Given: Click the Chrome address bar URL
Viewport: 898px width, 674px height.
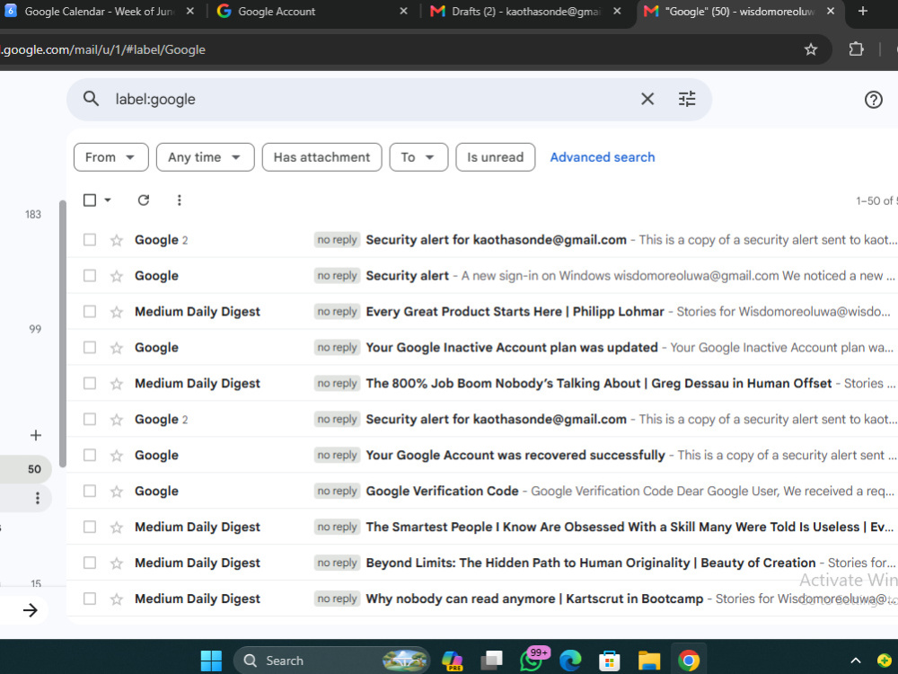Looking at the screenshot, I should pyautogui.click(x=103, y=49).
